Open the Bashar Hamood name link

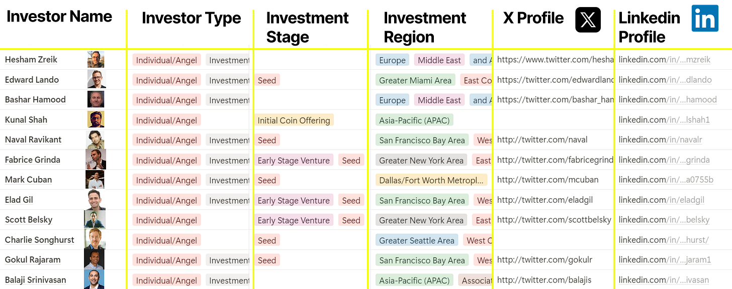(35, 99)
